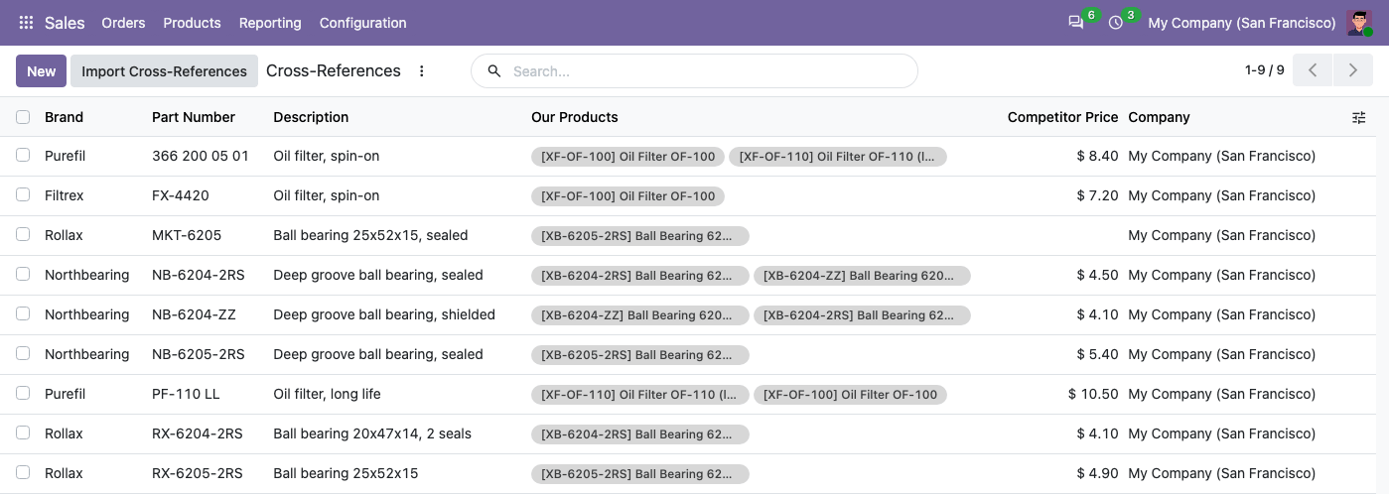Open the My Company (San Francisco) switcher

tap(1242, 23)
